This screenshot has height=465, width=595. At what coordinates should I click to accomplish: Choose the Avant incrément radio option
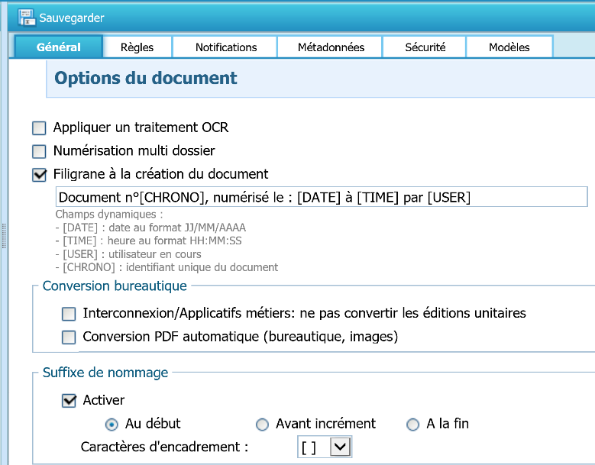[x=262, y=424]
